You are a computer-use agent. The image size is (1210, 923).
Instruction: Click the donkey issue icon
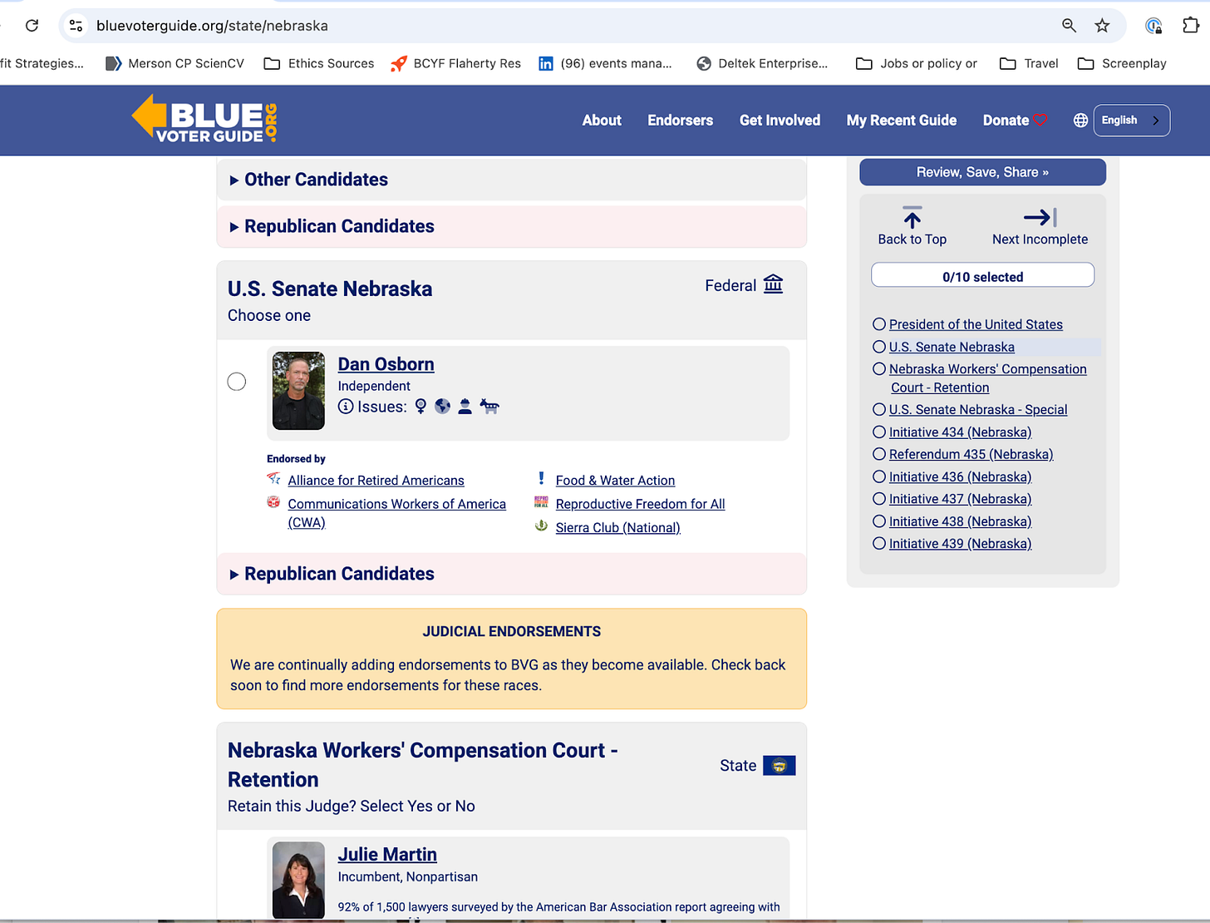coord(489,407)
